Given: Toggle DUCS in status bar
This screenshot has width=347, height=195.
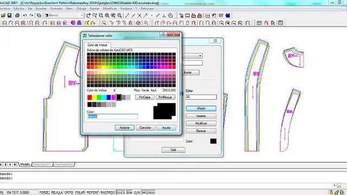Looking at the screenshot, I should click(120, 193).
